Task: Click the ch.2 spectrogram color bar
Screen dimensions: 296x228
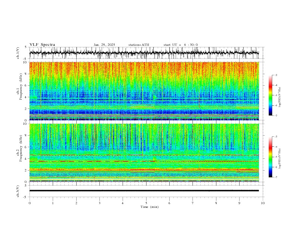Action: (x=270, y=157)
